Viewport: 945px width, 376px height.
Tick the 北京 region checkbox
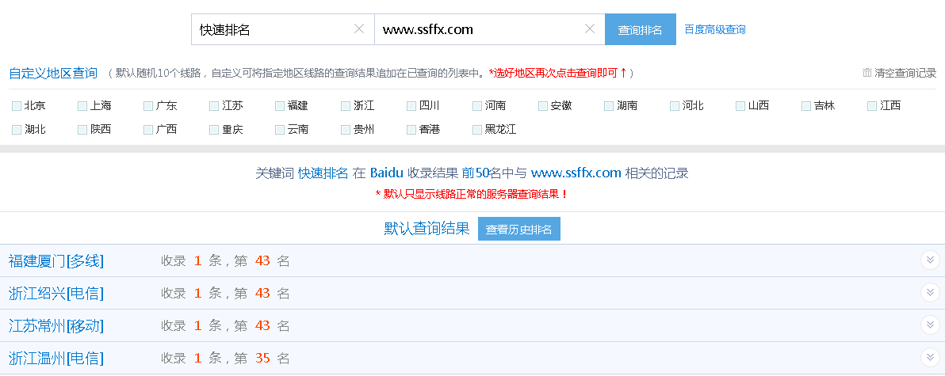17,107
